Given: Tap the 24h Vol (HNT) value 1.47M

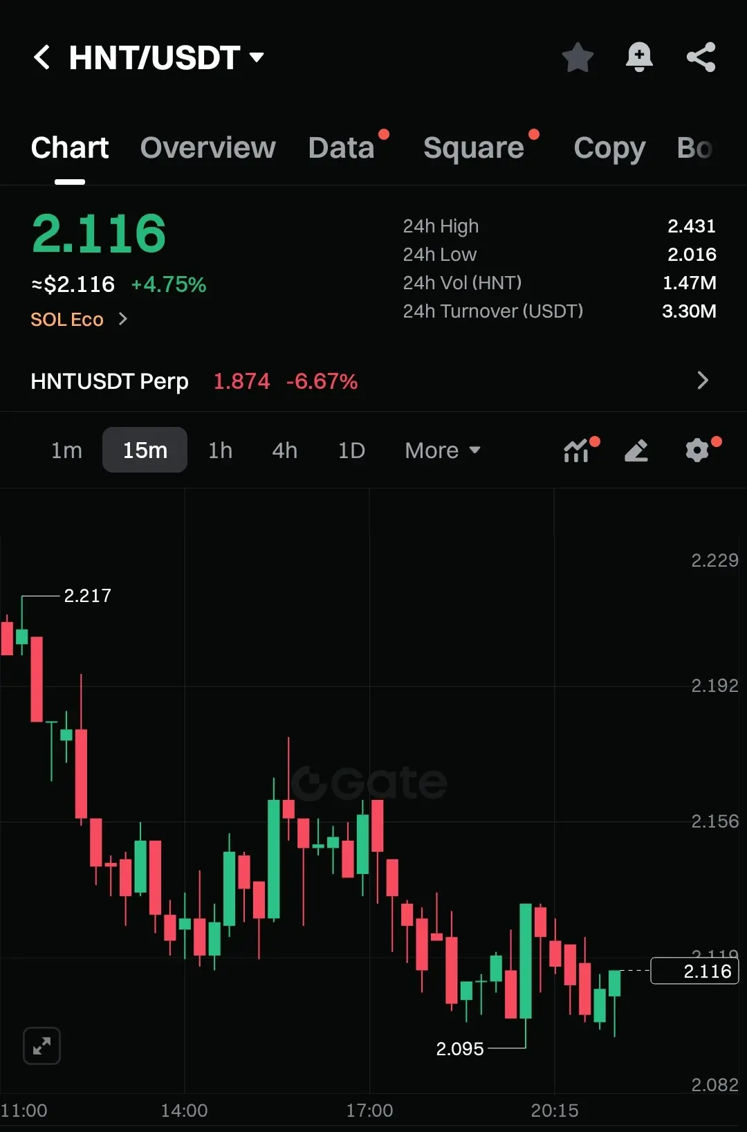Looking at the screenshot, I should (689, 283).
